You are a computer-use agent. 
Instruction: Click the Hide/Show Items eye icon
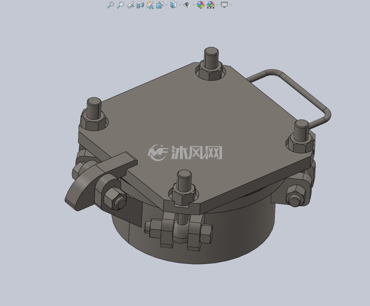187,5
